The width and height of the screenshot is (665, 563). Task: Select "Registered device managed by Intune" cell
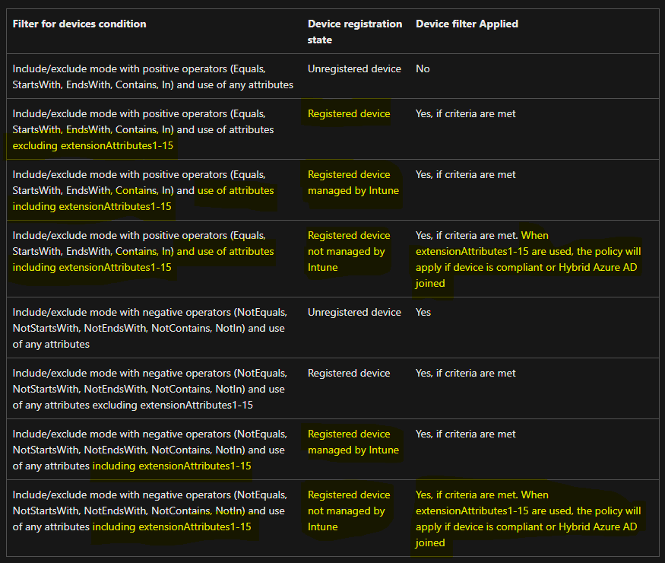tap(353, 183)
